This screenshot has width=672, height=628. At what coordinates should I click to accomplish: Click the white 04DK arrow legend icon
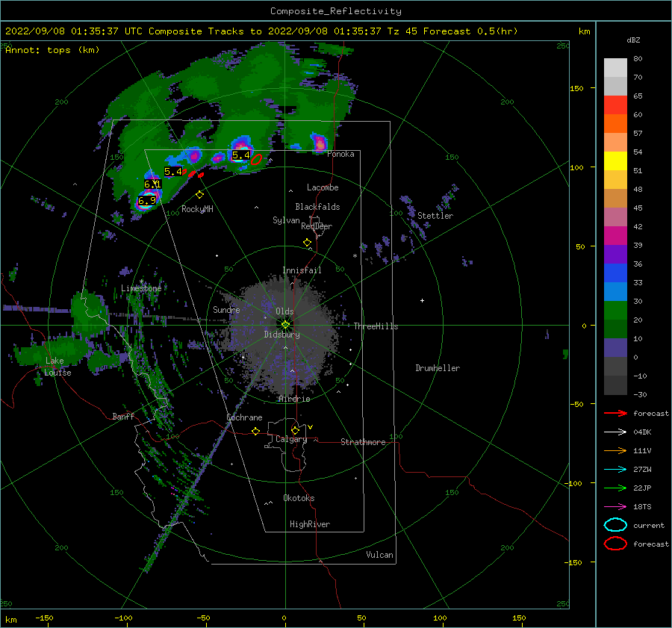[x=615, y=432]
